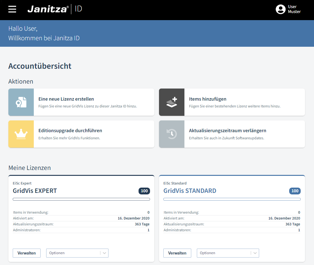Screen dimensions: 314x265
Task: Open 'Editionsupgrade durchführen' link
Action: pyautogui.click(x=70, y=131)
